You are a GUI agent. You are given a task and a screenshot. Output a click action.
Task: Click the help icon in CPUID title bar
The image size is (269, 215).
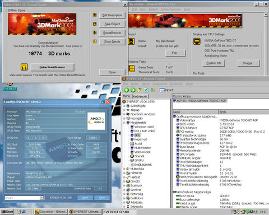(103, 102)
